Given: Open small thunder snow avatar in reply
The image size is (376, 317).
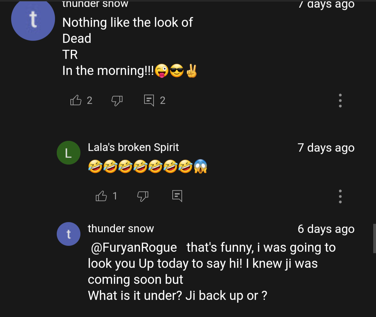Looking at the screenshot, I should click(x=68, y=234).
